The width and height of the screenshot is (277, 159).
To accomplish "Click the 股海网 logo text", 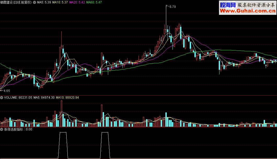I will [228, 5].
